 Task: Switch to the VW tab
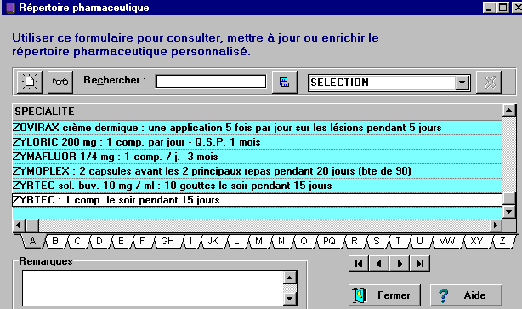pyautogui.click(x=447, y=241)
